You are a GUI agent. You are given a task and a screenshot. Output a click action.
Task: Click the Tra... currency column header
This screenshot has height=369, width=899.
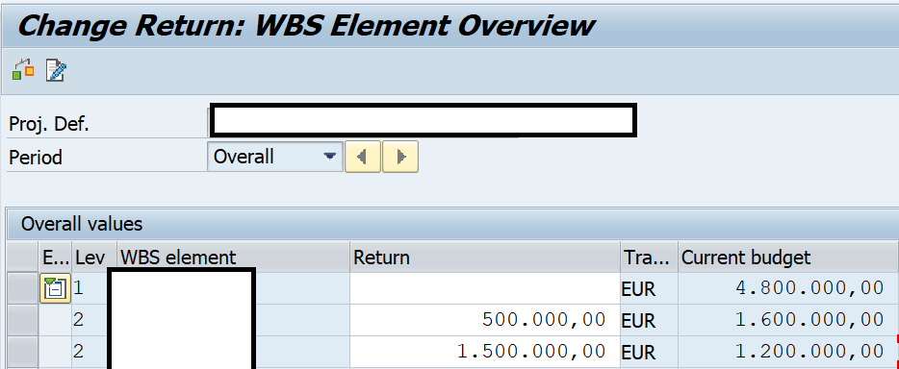[649, 257]
